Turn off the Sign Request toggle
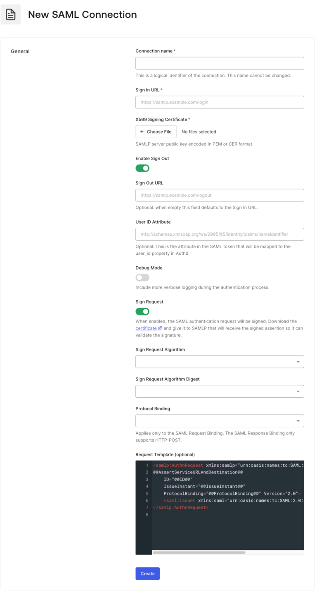317x595 pixels. (x=142, y=311)
